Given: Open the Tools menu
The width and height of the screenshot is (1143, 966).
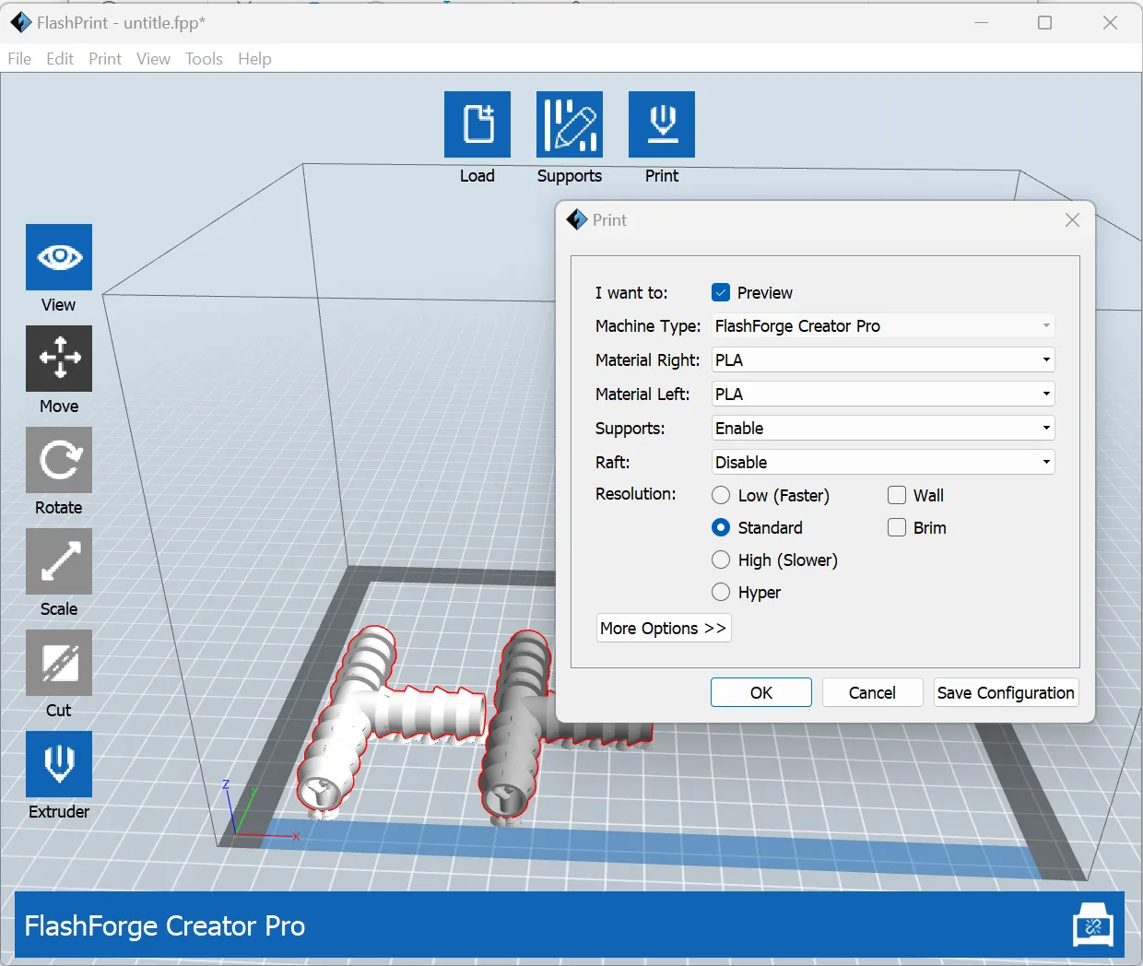Looking at the screenshot, I should pos(204,58).
